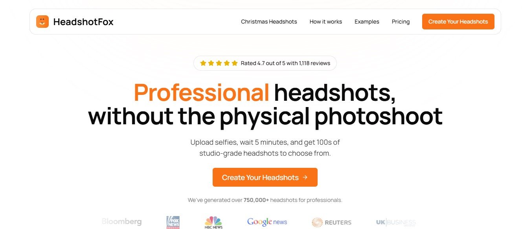
Task: Click the third rating star
Action: pos(219,63)
